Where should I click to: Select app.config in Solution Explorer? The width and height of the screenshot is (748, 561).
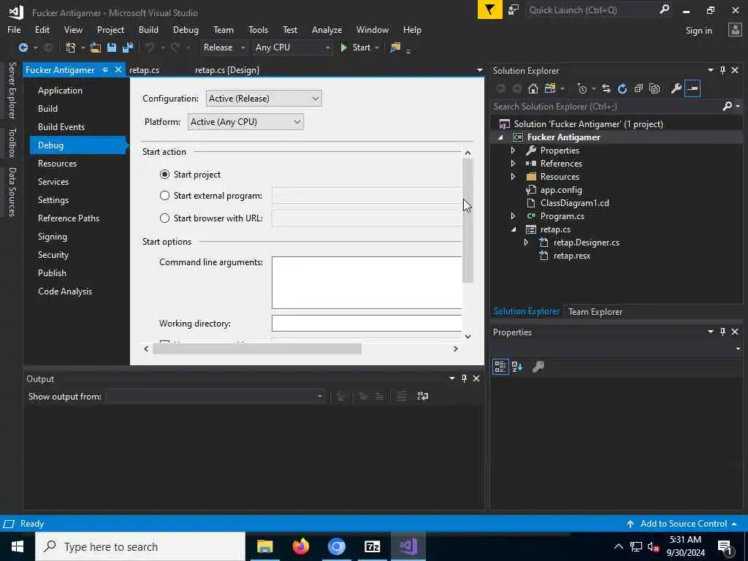tap(560, 190)
